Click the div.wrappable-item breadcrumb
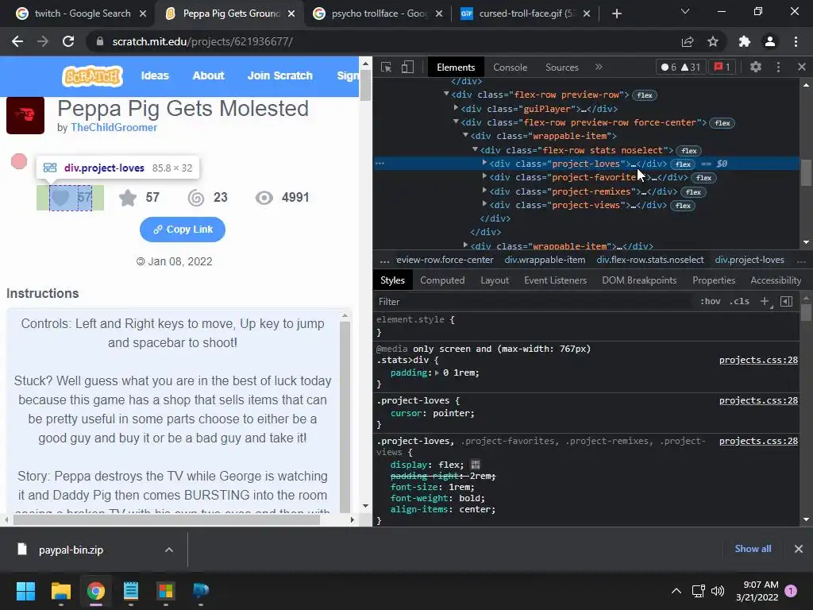This screenshot has height=610, width=813. (545, 260)
